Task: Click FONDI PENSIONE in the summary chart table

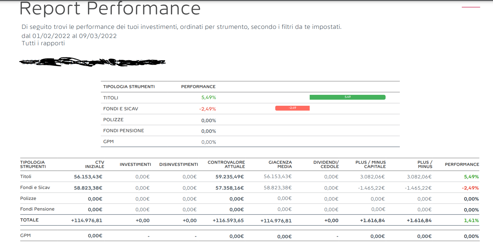Action: click(x=124, y=131)
